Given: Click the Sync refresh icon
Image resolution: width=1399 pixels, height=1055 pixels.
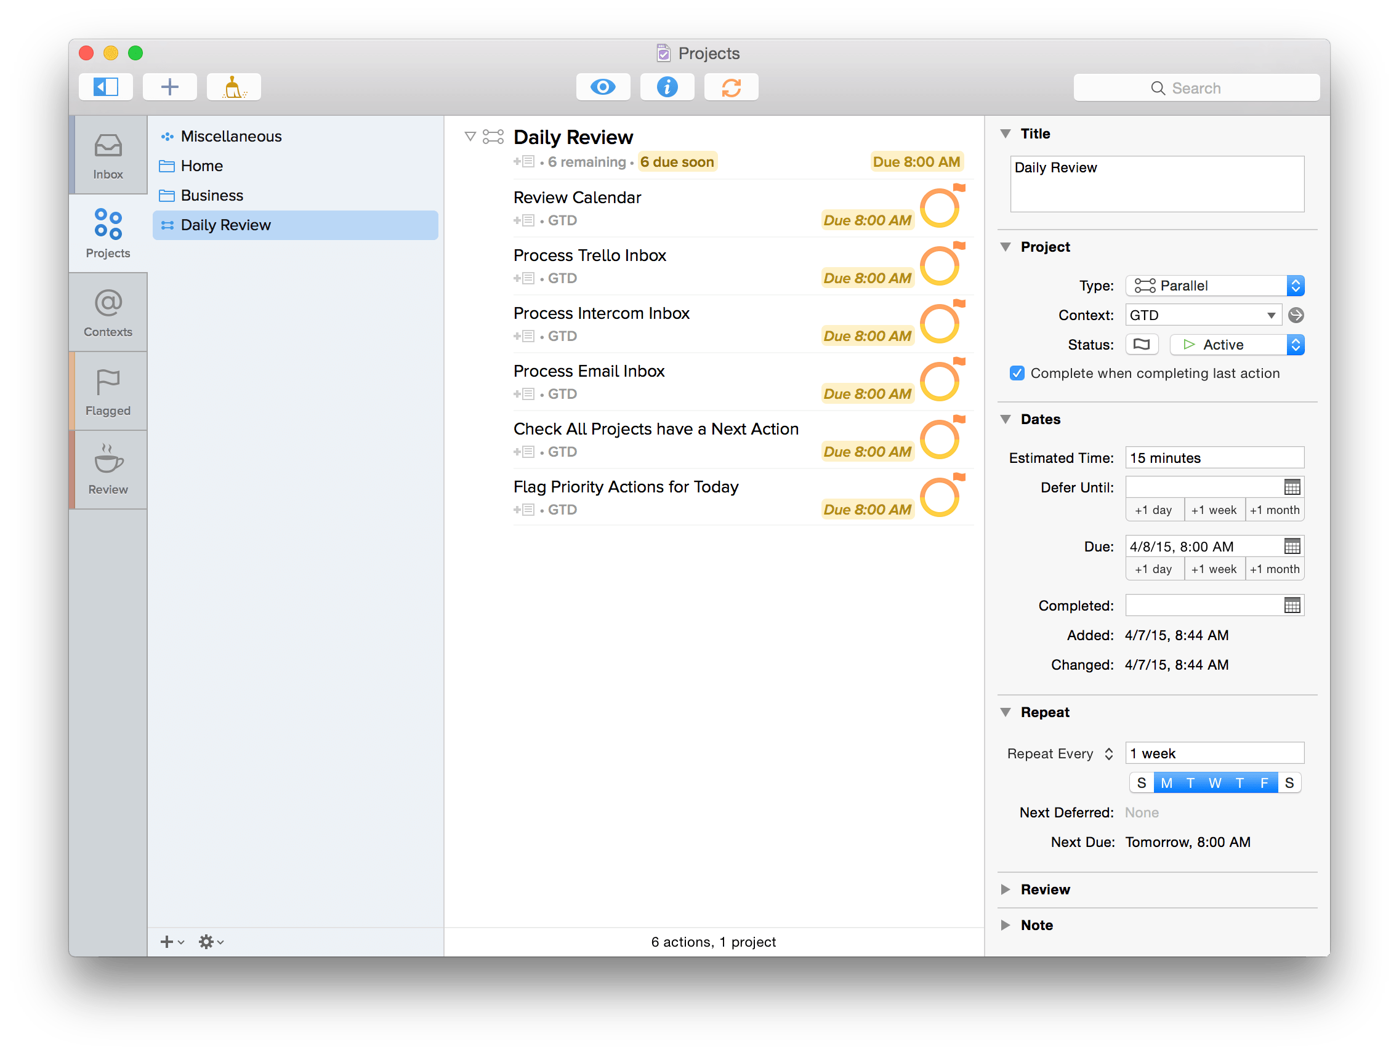Looking at the screenshot, I should [x=731, y=87].
